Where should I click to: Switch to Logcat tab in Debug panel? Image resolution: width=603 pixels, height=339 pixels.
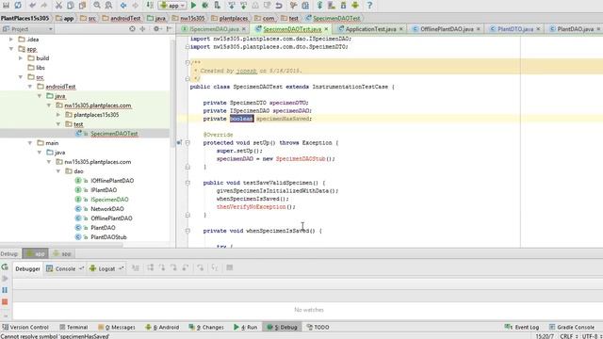(x=106, y=268)
